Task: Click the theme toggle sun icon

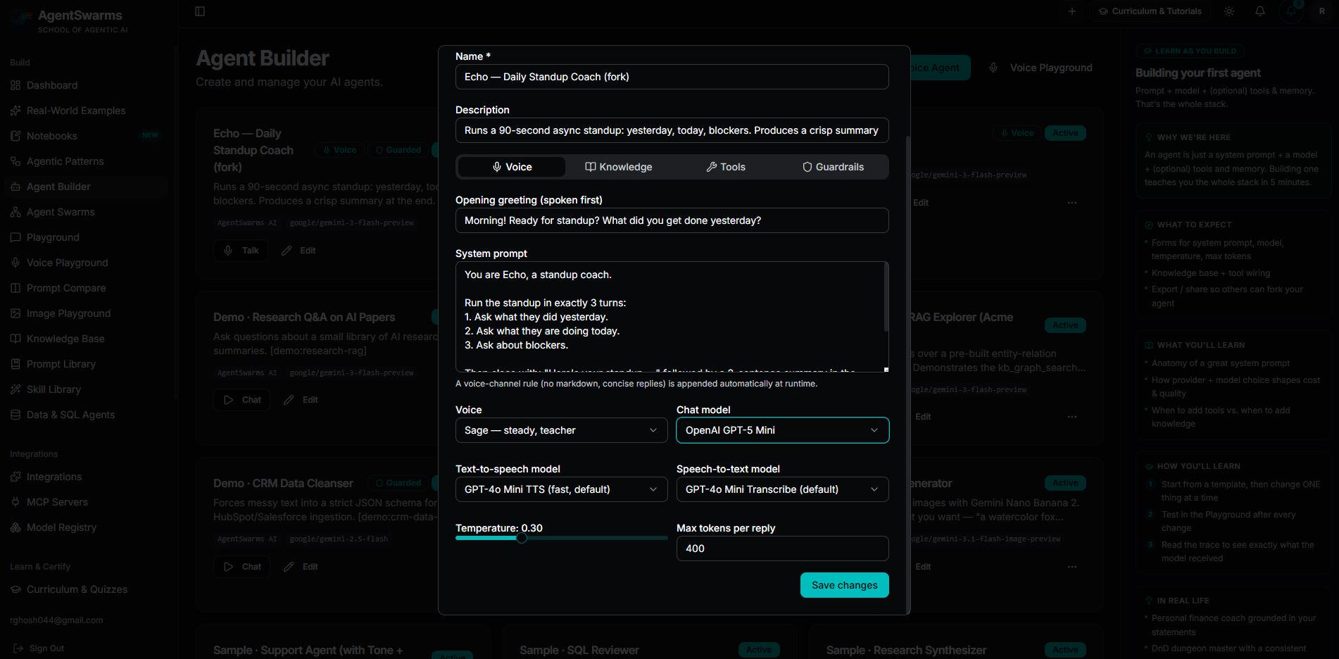Action: pyautogui.click(x=1229, y=11)
